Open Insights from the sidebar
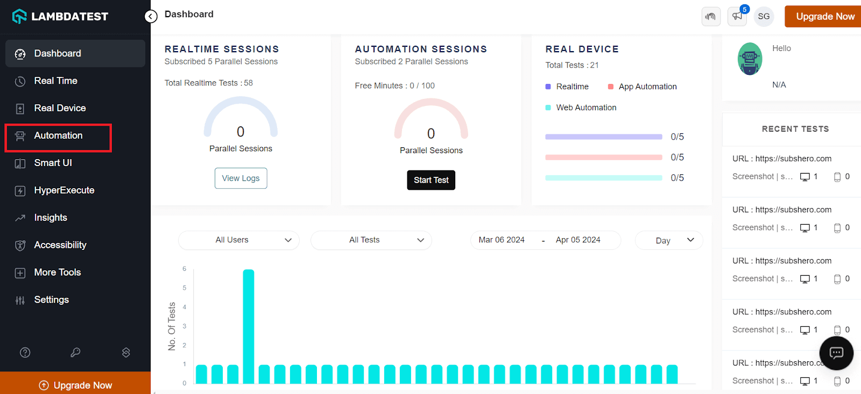The width and height of the screenshot is (861, 394). point(75,218)
